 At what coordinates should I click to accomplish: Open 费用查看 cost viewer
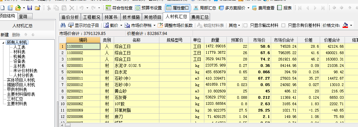[263, 8]
